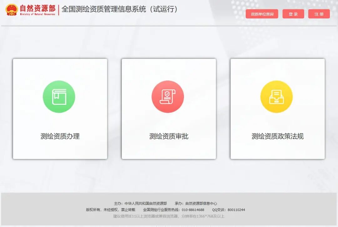Image resolution: width=338 pixels, height=227 pixels.
Task: Click the 注册 button
Action: point(319,14)
